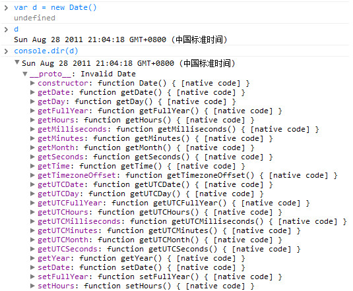Expand the setHours function entry
The width and height of the screenshot is (353, 291).
click(x=32, y=286)
